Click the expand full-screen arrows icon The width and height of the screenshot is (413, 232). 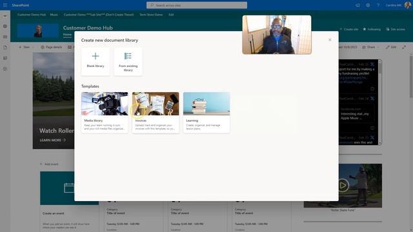tap(404, 47)
